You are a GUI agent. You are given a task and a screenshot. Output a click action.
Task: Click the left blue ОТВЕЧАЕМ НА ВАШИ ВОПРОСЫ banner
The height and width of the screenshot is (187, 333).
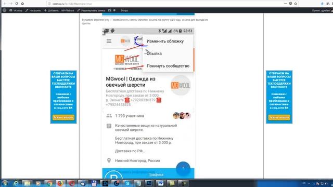click(63, 97)
